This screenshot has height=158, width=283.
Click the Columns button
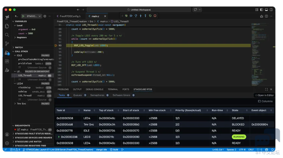point(265,102)
